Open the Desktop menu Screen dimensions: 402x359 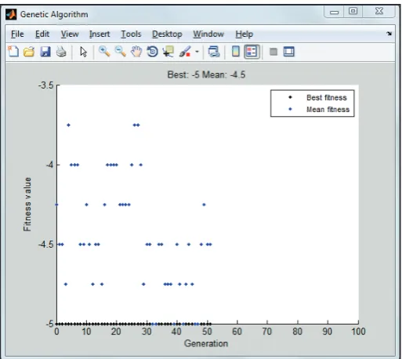point(167,34)
